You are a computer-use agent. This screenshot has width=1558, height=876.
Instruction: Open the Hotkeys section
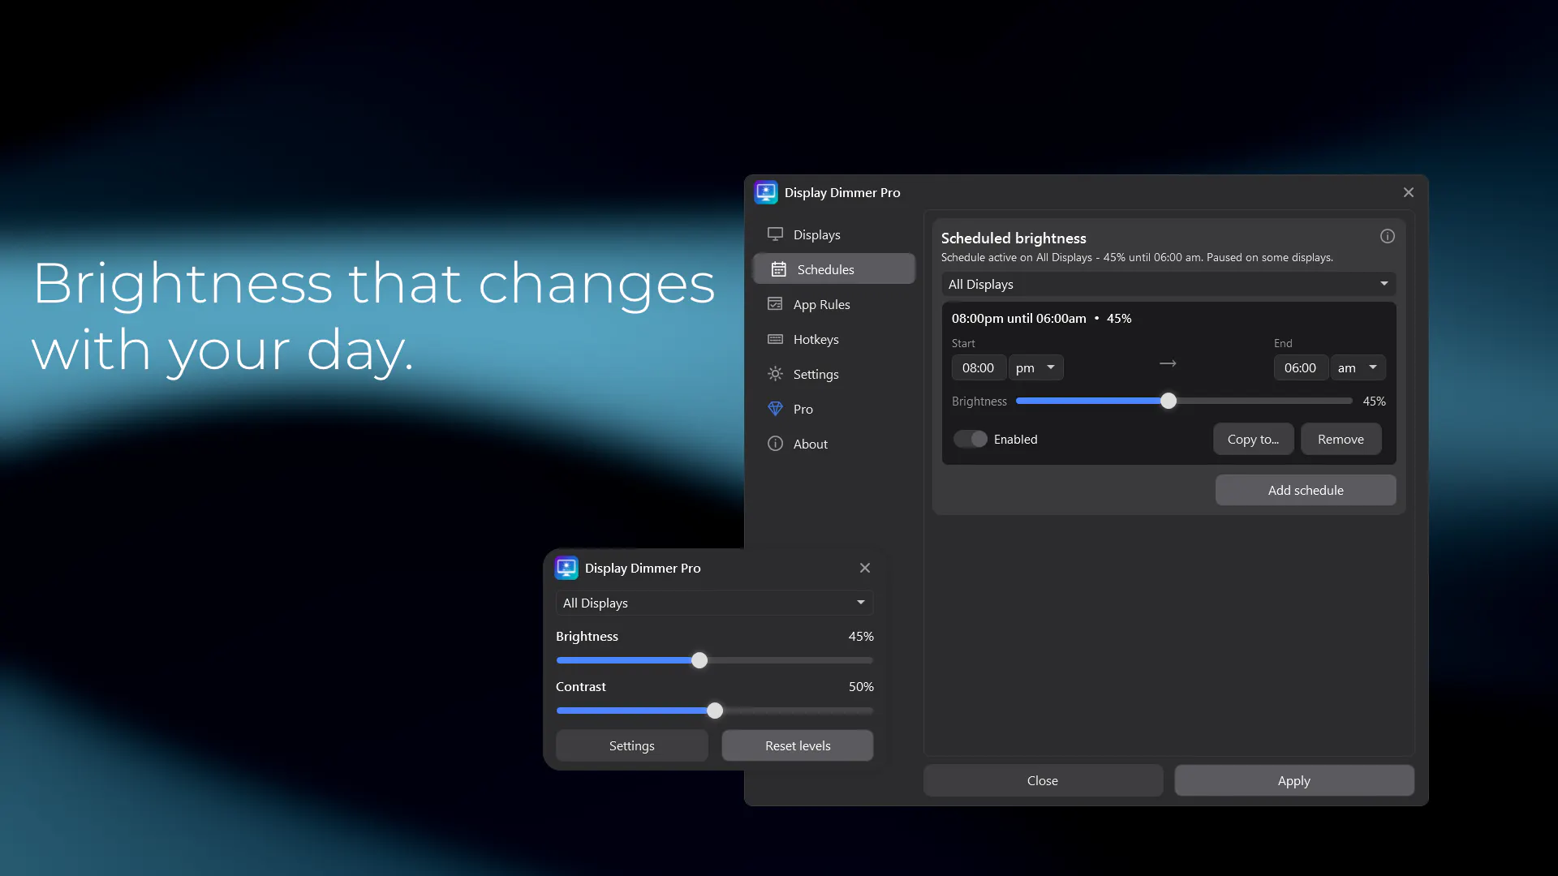[x=834, y=339]
